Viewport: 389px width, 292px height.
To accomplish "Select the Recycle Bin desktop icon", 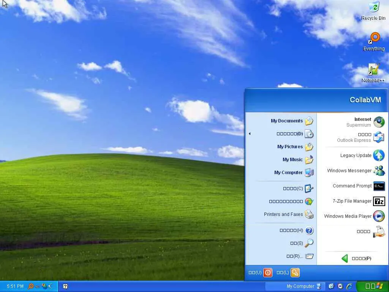I will click(x=373, y=11).
